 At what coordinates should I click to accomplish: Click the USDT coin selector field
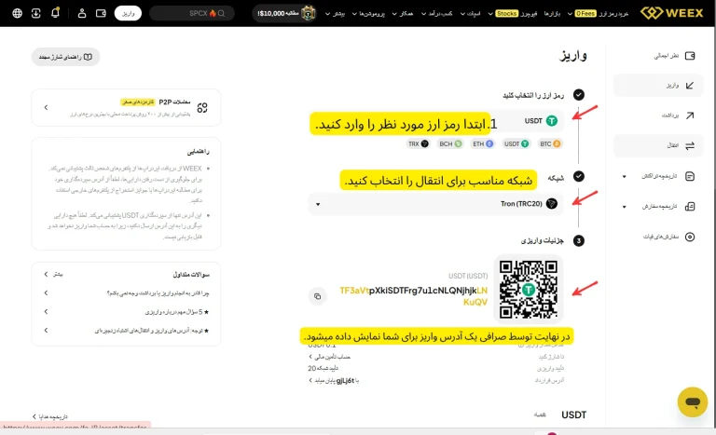click(437, 121)
